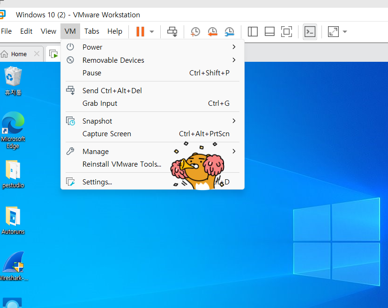Click the VMware Workstation title bar logo
The width and height of the screenshot is (388, 308).
pyautogui.click(x=2, y=15)
